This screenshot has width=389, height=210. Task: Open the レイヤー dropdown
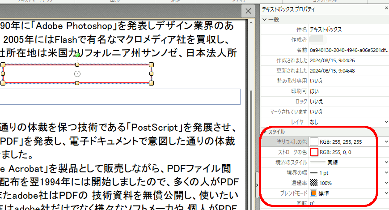click(386, 122)
